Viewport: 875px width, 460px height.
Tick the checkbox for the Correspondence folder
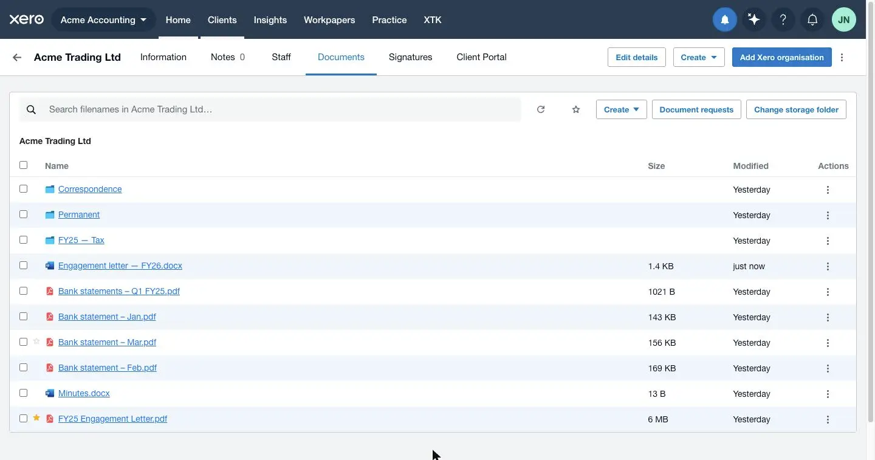24,189
